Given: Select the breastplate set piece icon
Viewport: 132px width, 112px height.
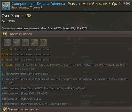Looking at the screenshot, I should pyautogui.click(x=16, y=42).
